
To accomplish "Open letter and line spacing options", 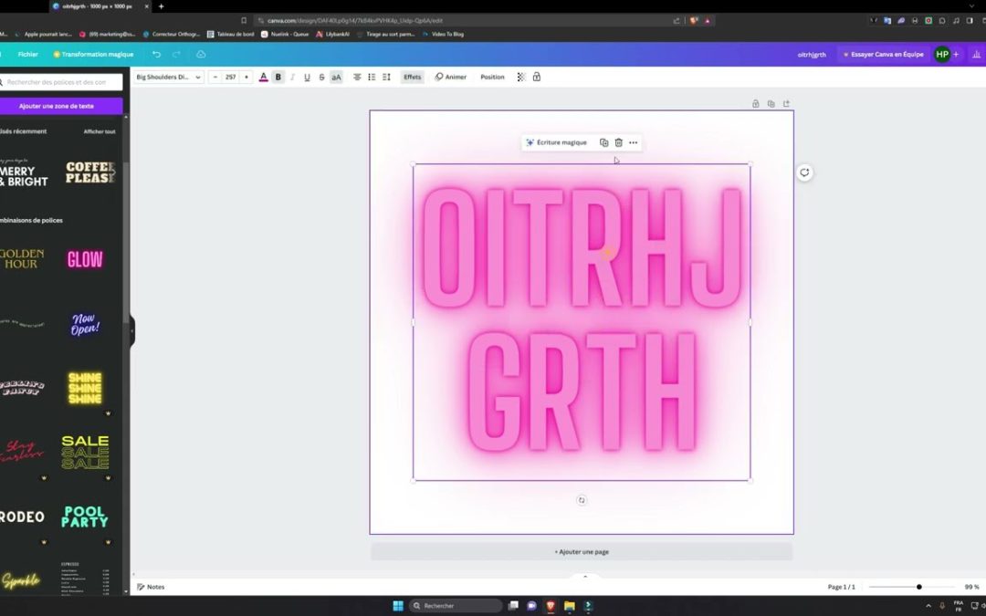I will pyautogui.click(x=387, y=78).
